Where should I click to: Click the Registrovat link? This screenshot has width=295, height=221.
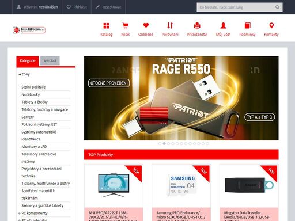click(108, 7)
